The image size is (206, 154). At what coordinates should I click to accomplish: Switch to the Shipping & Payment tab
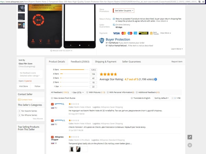pos(106,62)
